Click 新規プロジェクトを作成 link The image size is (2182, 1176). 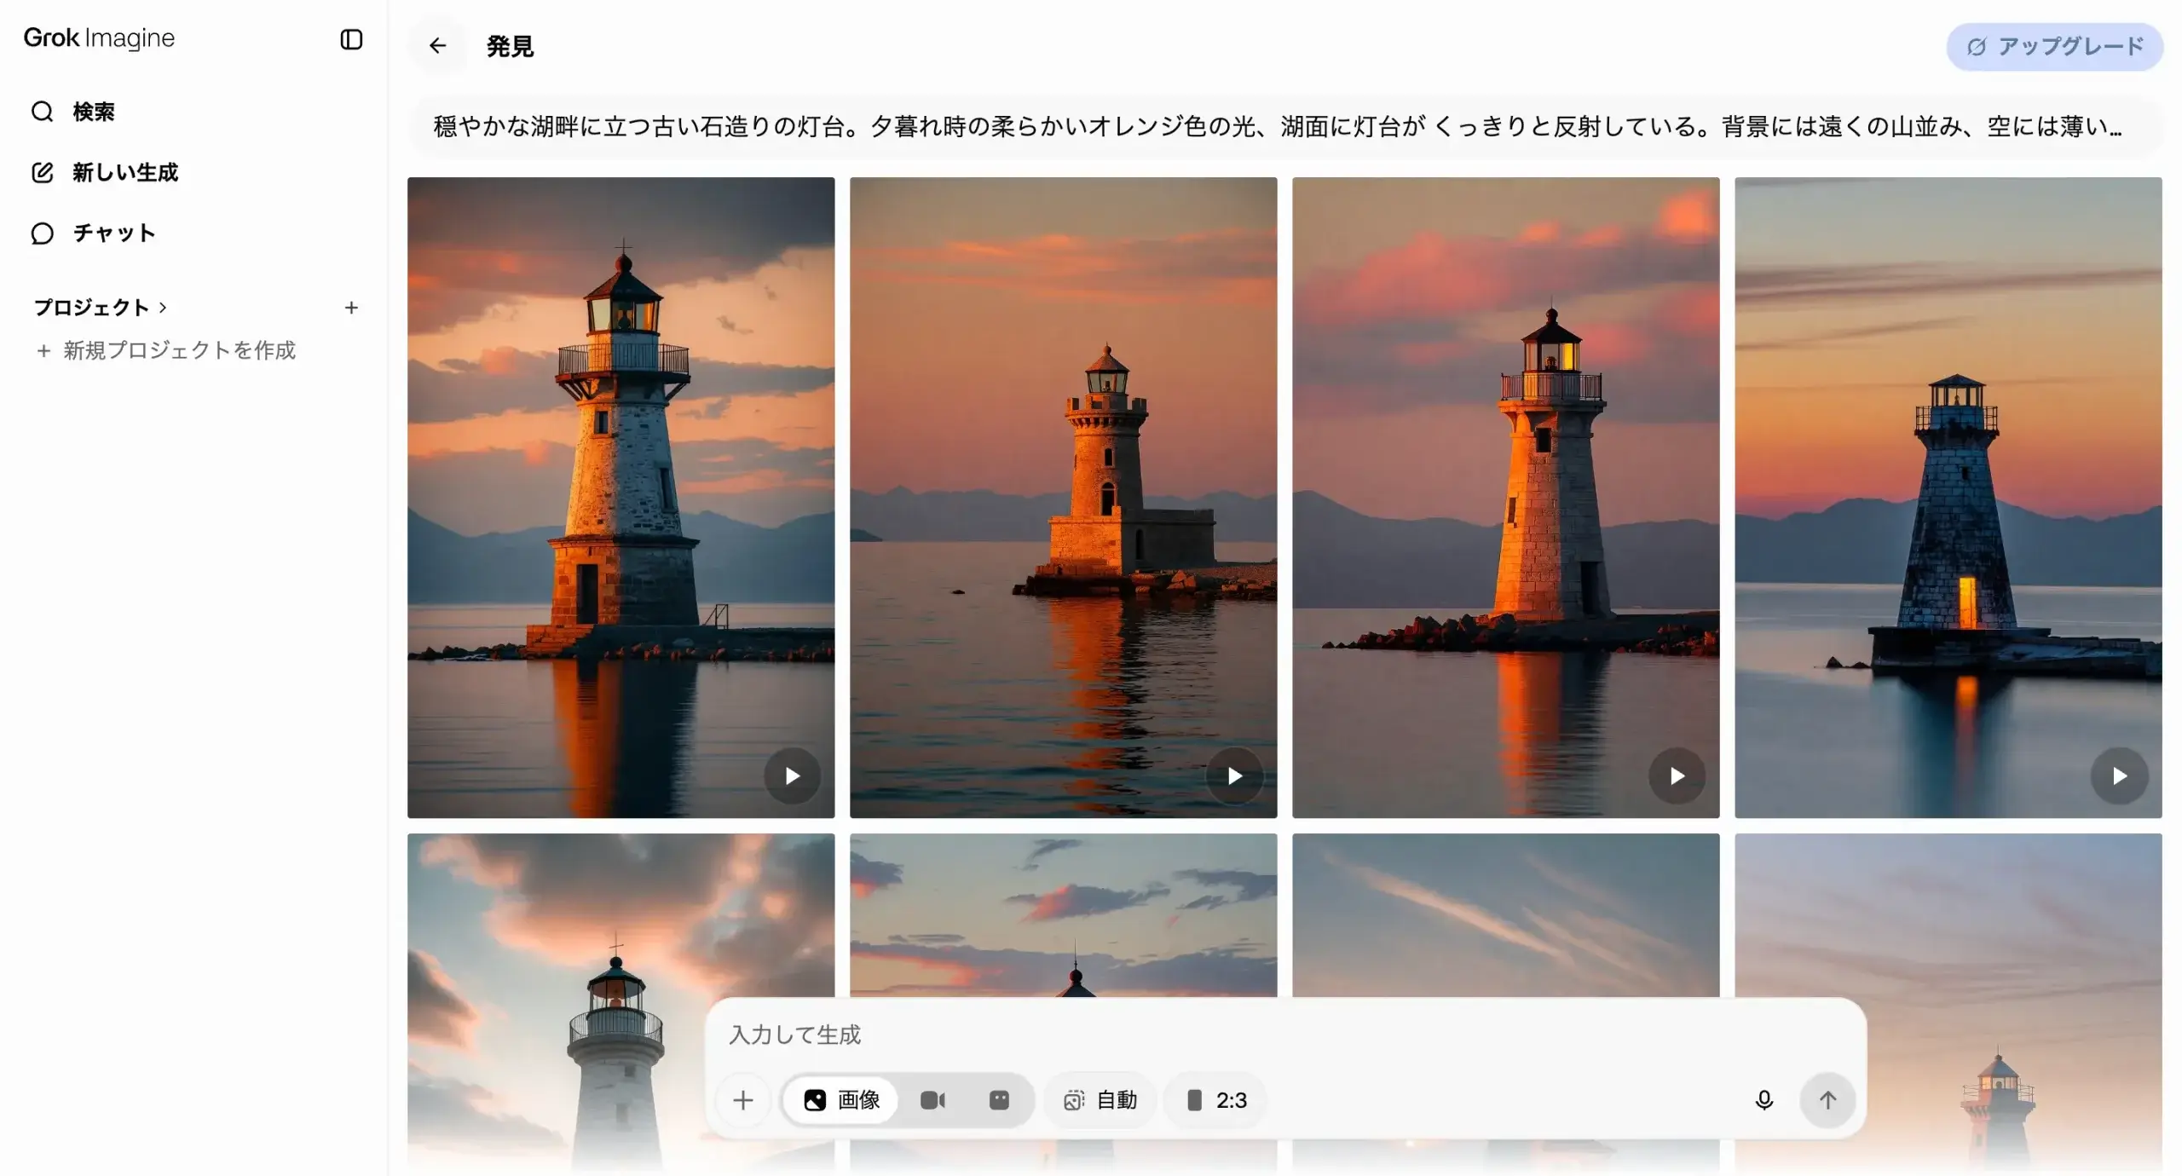click(x=166, y=350)
